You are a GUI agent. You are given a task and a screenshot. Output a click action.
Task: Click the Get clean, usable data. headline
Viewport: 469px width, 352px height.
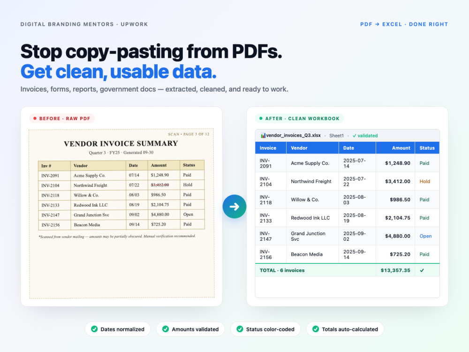pos(119,72)
